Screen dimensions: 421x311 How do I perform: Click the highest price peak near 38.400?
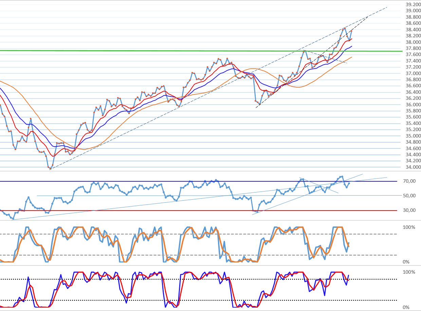pyautogui.click(x=345, y=28)
